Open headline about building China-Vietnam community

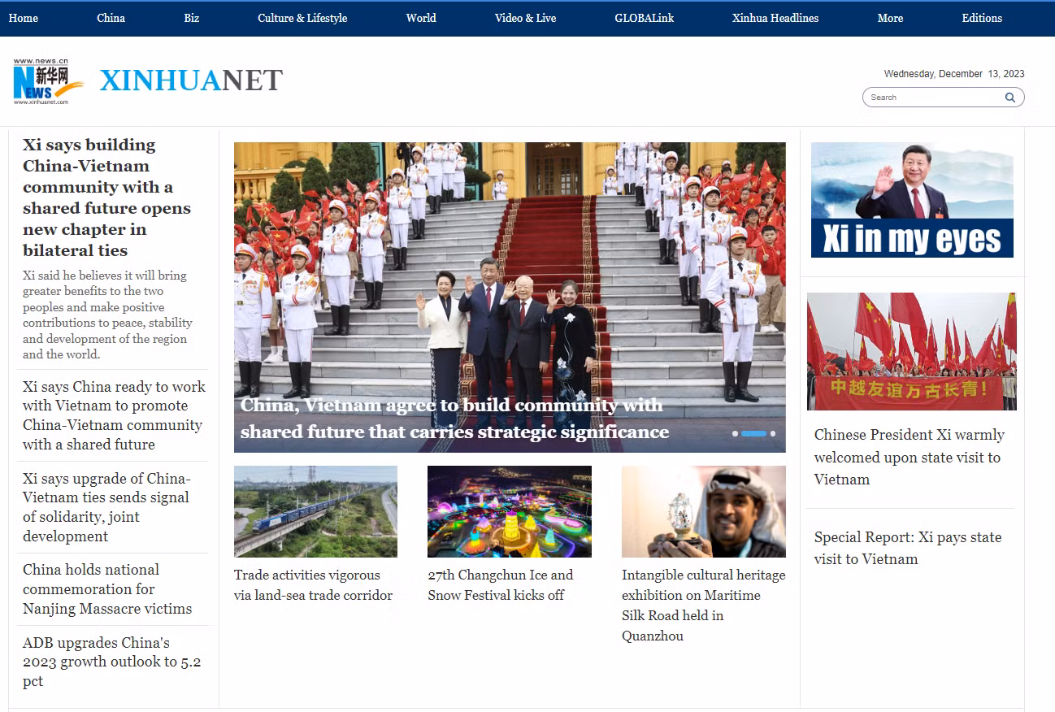(x=107, y=198)
